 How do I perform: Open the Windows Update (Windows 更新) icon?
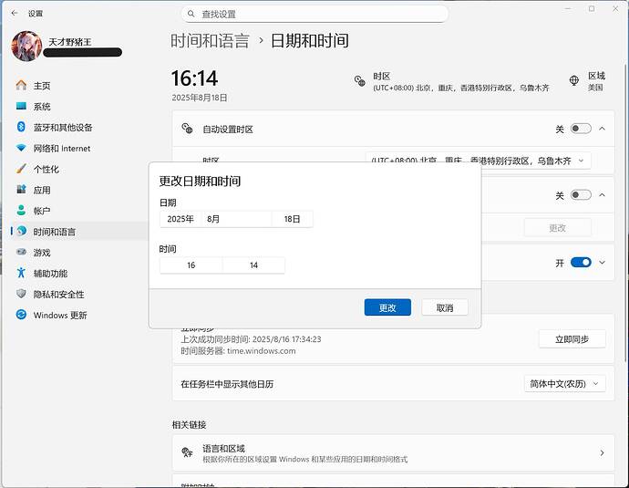(21, 316)
